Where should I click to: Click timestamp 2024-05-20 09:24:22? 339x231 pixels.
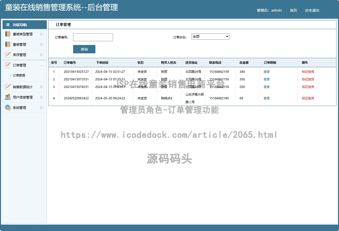click(110, 98)
